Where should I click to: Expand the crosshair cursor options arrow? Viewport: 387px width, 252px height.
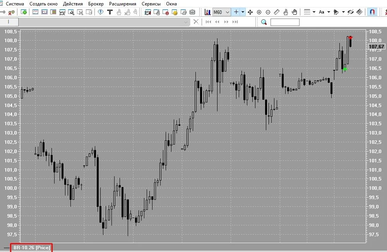pyautogui.click(x=243, y=12)
